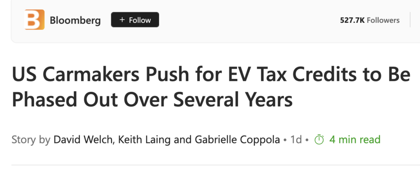Viewport: 420px width, 185px height.
Task: Open the Bloomberg publisher name link
Action: 75,20
